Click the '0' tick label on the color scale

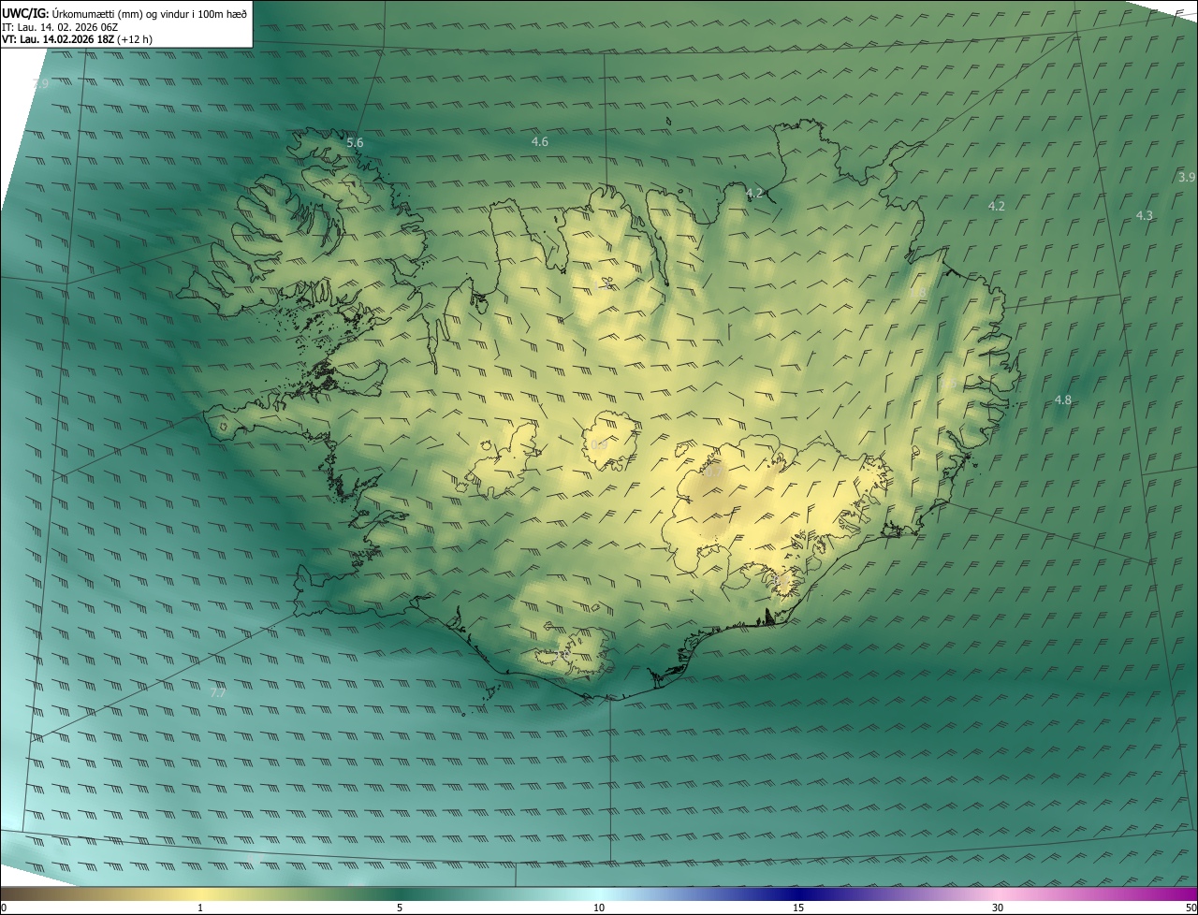[4, 908]
